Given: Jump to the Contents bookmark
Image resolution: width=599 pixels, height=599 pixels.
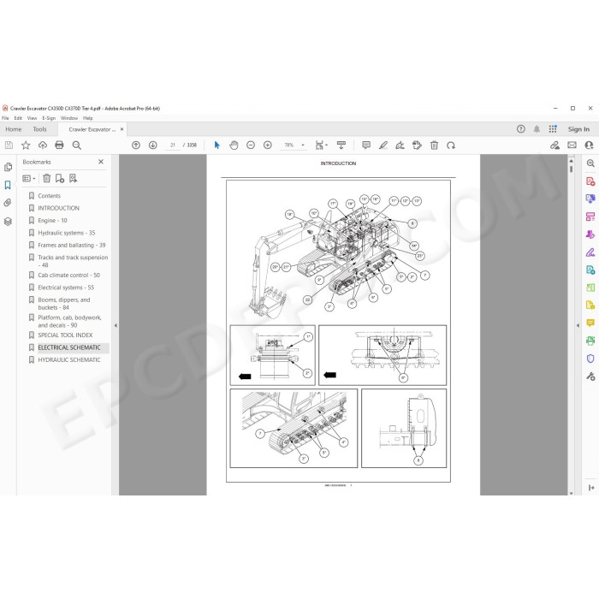Looking at the screenshot, I should coord(49,196).
